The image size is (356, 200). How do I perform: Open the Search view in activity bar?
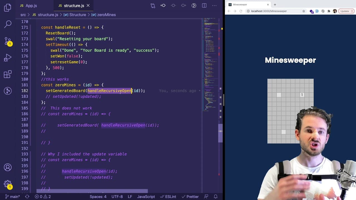coord(8,24)
